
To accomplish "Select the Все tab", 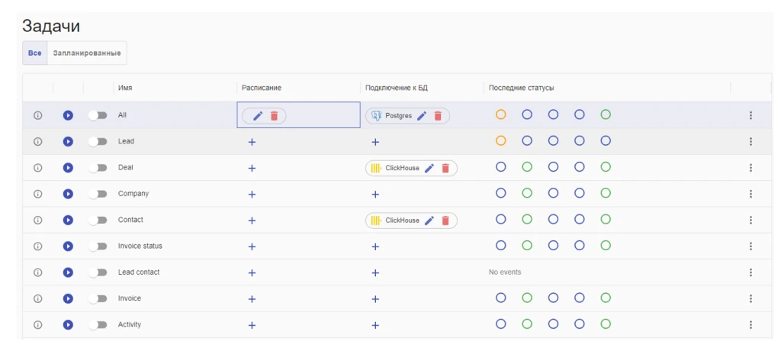I will pos(34,53).
